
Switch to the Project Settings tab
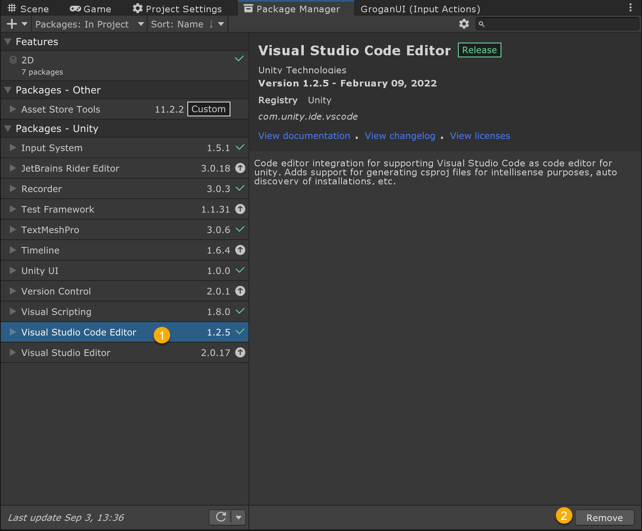pyautogui.click(x=177, y=9)
